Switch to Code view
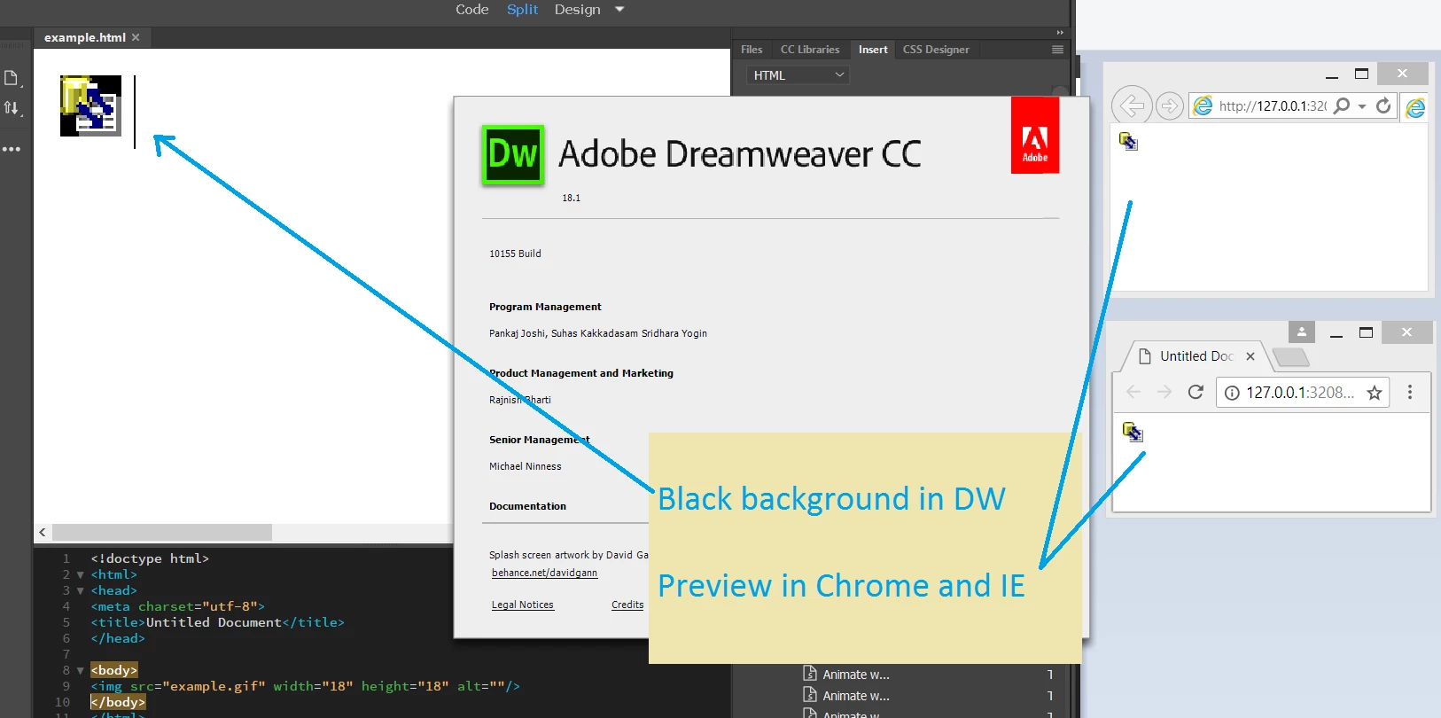 click(472, 10)
